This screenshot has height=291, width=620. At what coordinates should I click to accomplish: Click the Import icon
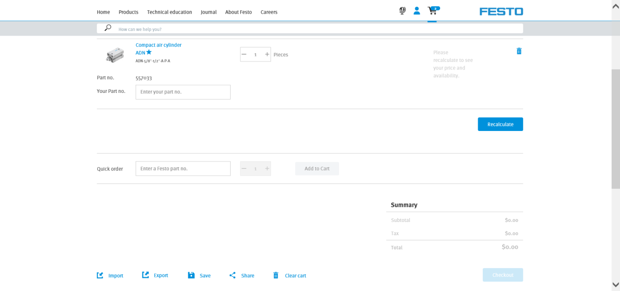coord(100,275)
